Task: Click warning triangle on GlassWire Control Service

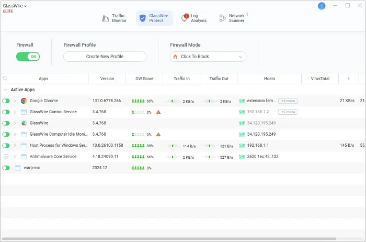Action: (158, 112)
